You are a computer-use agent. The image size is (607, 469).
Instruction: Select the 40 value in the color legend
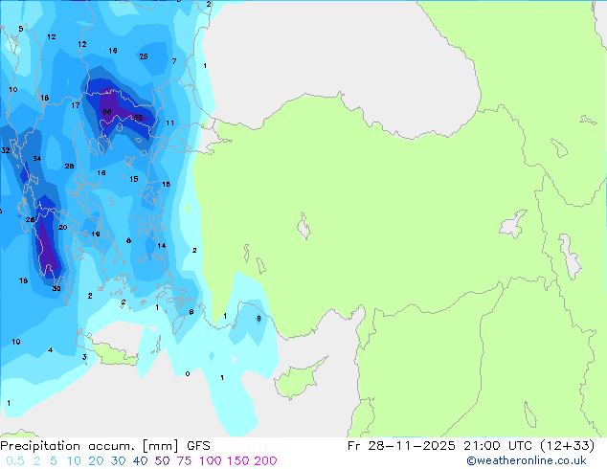(140, 461)
